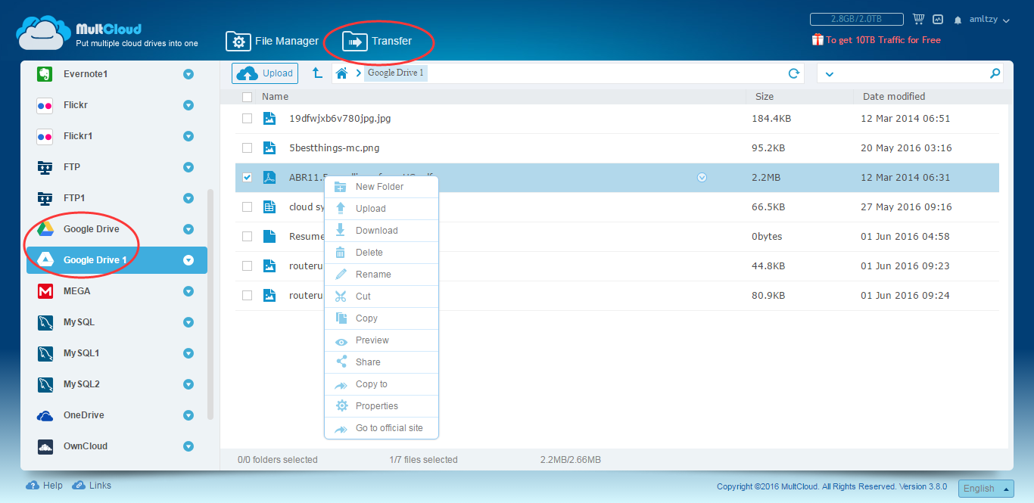Click the OneDrive cloud icon

45,415
